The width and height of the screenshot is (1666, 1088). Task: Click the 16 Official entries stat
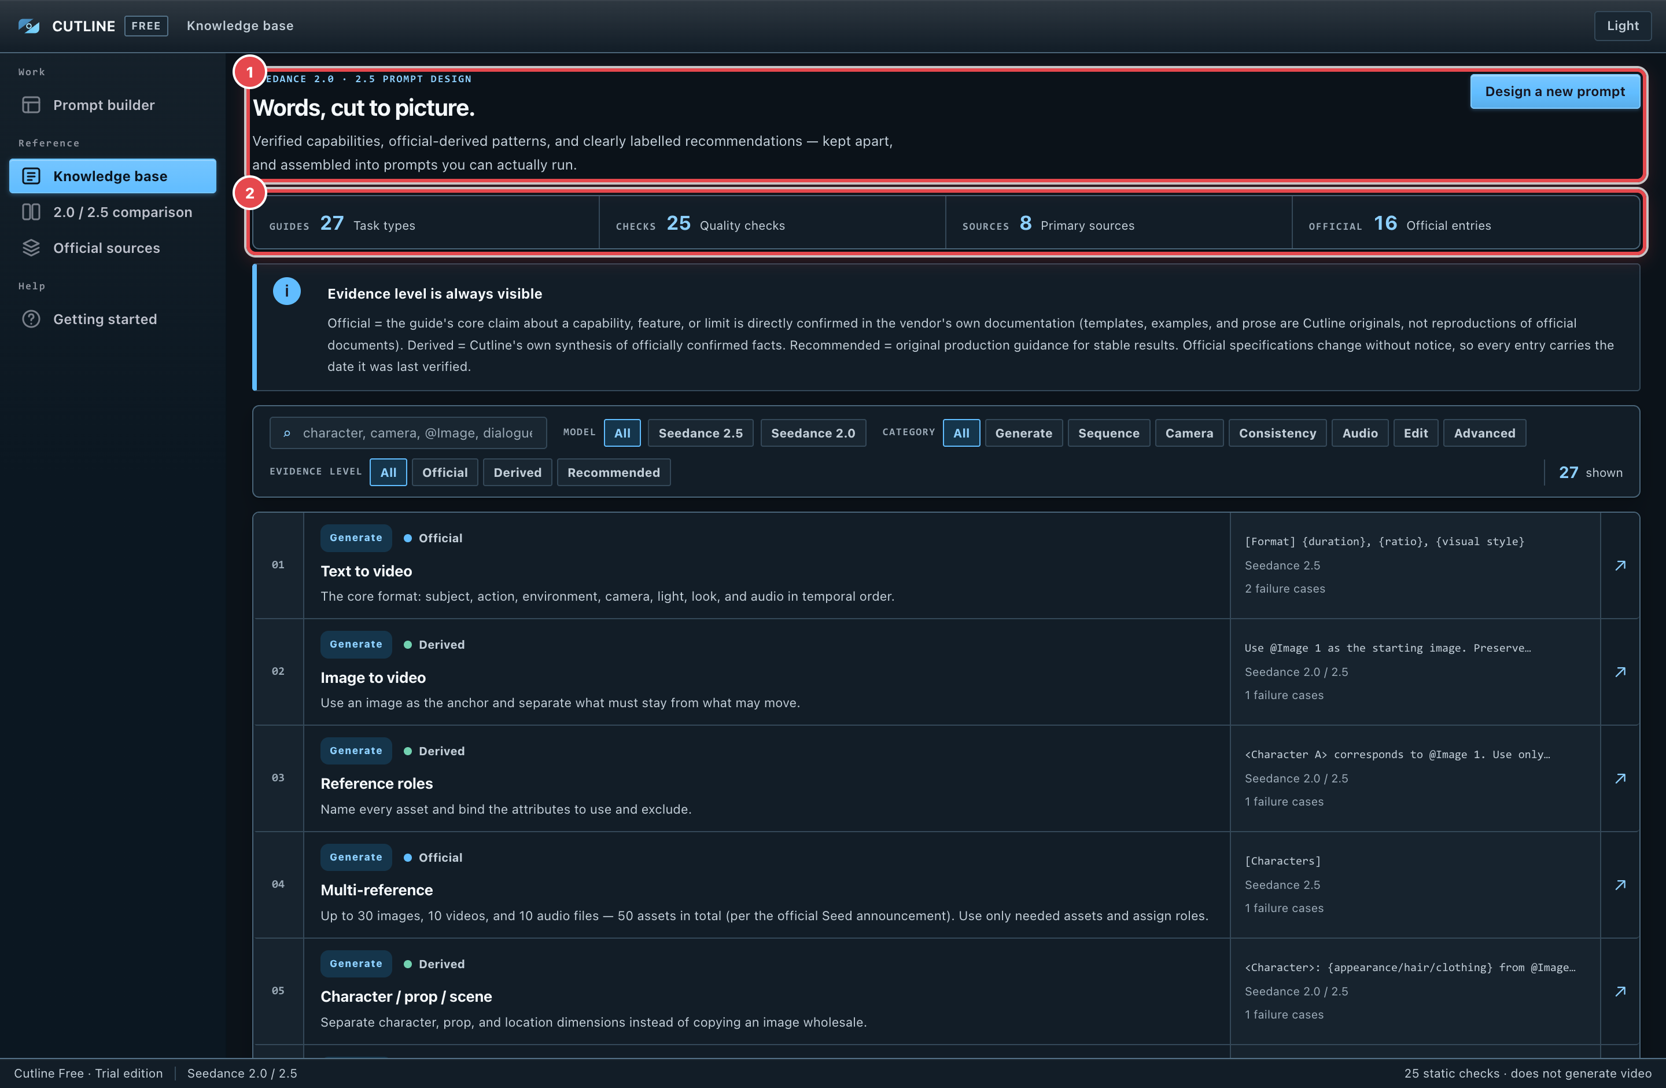pyautogui.click(x=1466, y=223)
